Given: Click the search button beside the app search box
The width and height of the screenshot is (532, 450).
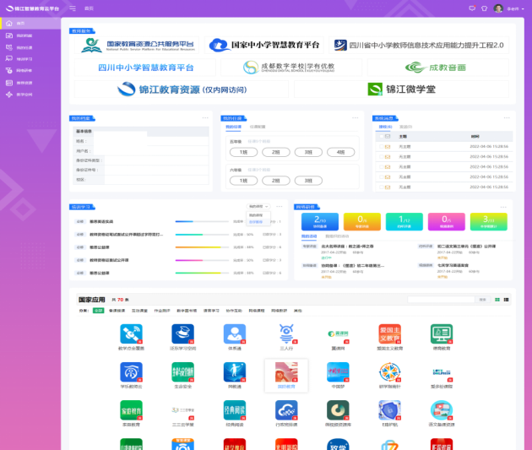Looking at the screenshot, I should coord(482,300).
